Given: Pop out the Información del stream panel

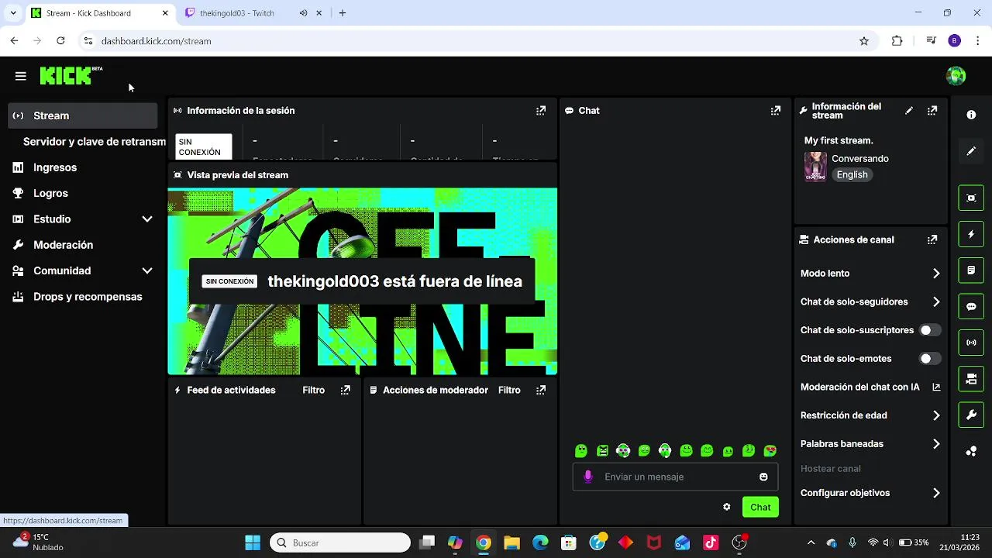Looking at the screenshot, I should tap(932, 111).
